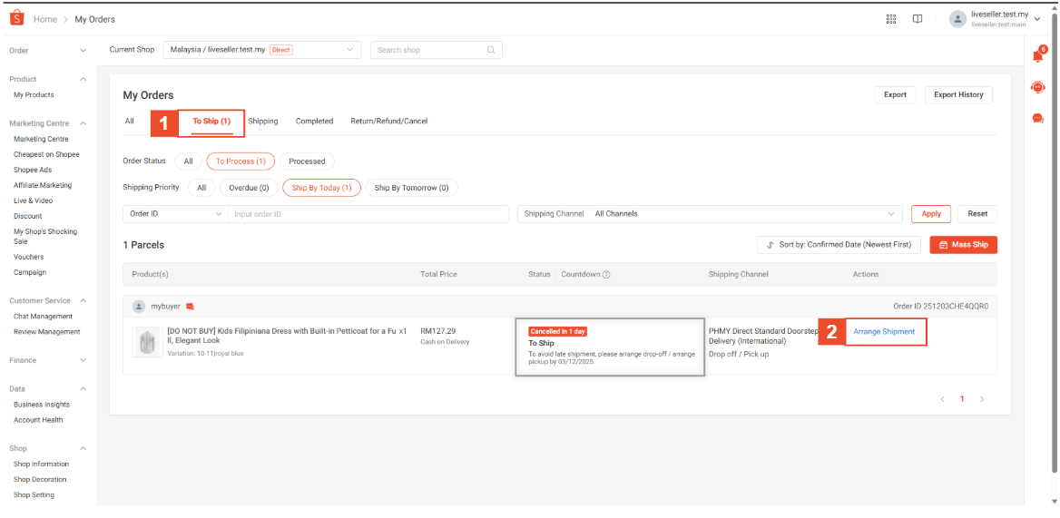
Task: Click the Reset filter button
Action: click(977, 213)
